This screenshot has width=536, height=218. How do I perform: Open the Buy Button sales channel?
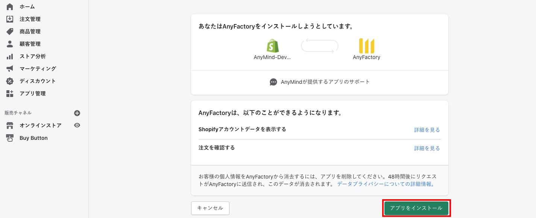tap(33, 138)
